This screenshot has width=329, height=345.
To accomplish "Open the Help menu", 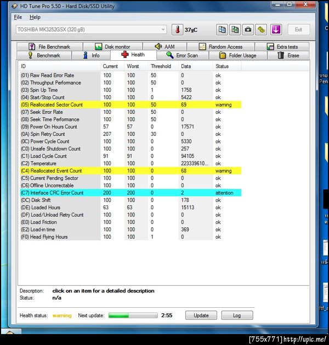I will pyautogui.click(x=35, y=17).
